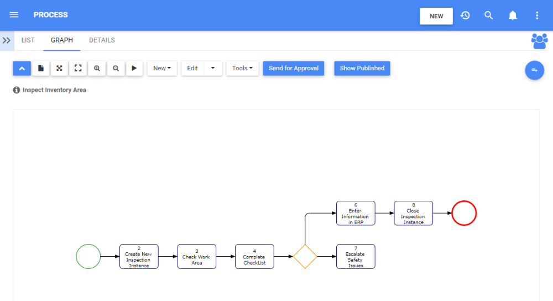Collapse the toolbar with the up chevron
Screen dimensions: 553x301
22,68
